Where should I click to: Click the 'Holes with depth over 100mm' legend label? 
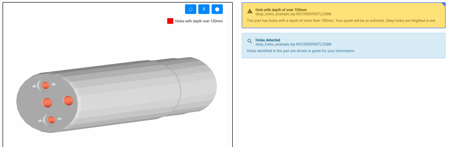tap(199, 21)
